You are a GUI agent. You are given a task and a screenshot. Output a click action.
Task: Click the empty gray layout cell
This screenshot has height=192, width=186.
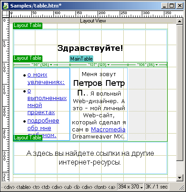(x=147, y=104)
